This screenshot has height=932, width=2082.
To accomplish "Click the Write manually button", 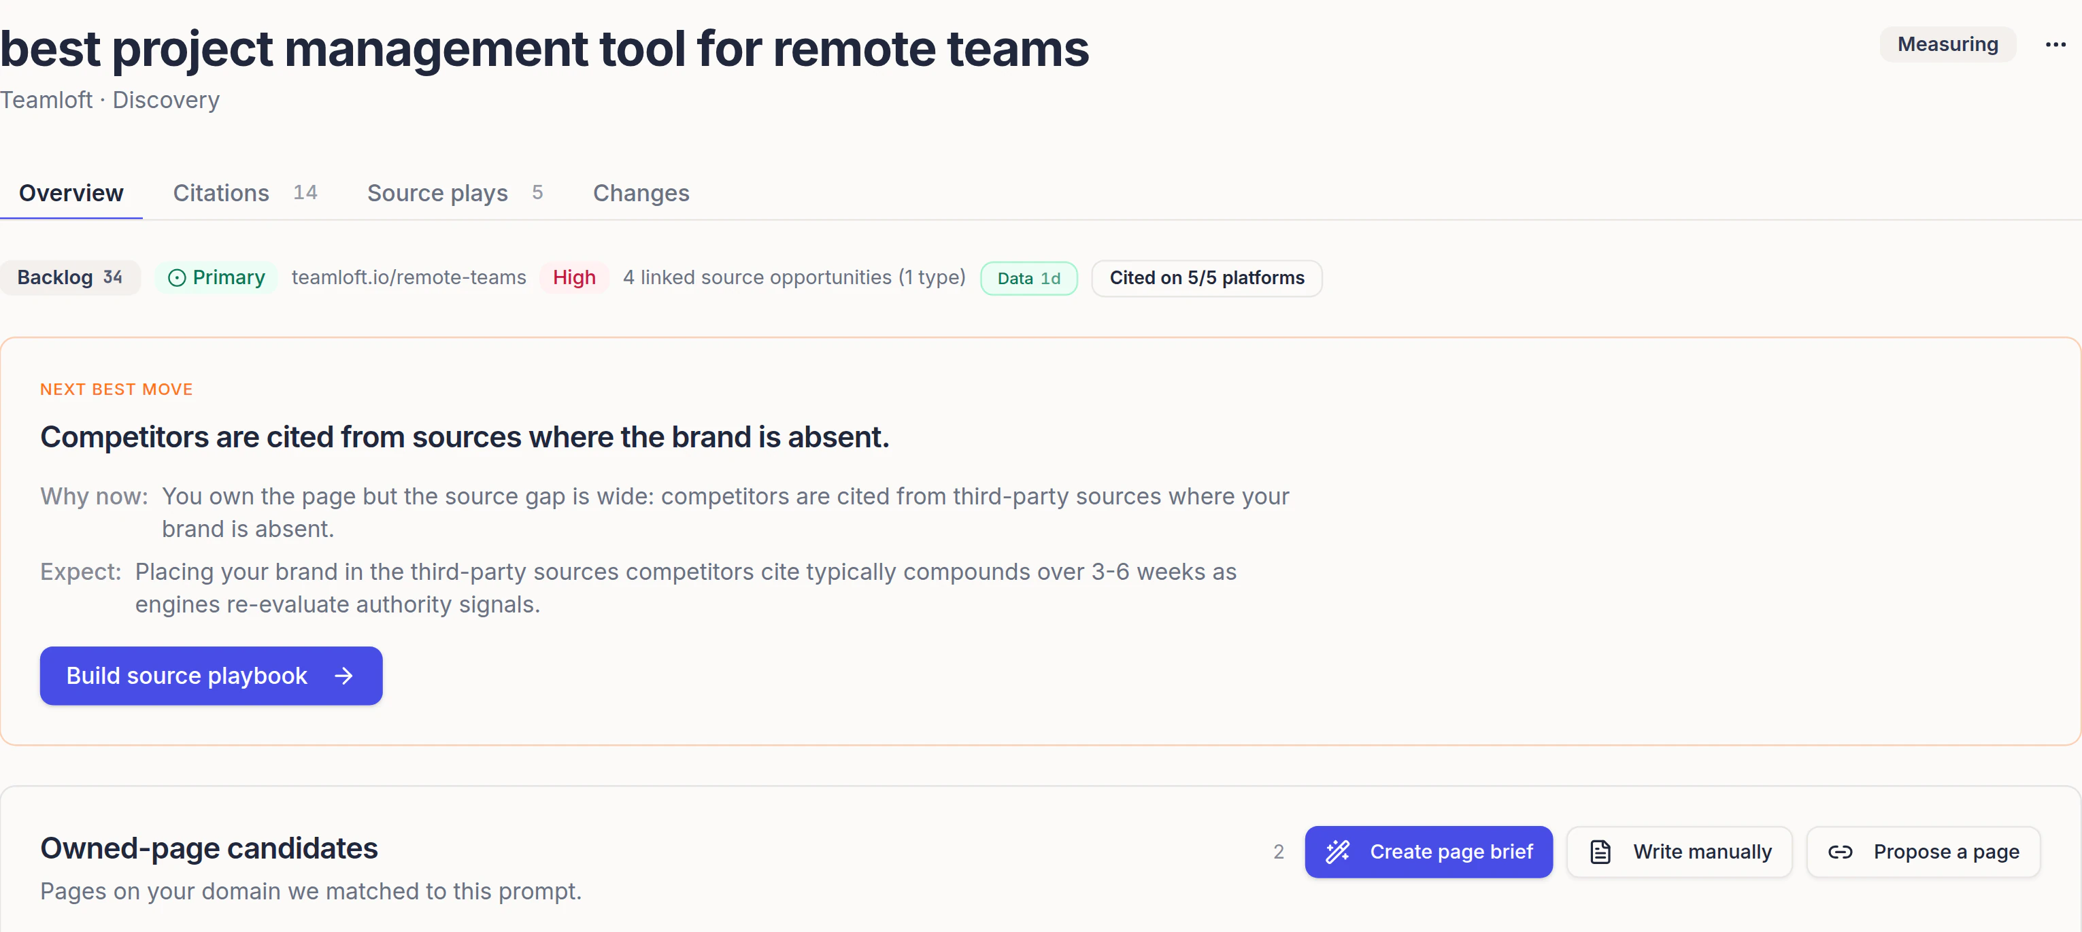I will [x=1679, y=851].
